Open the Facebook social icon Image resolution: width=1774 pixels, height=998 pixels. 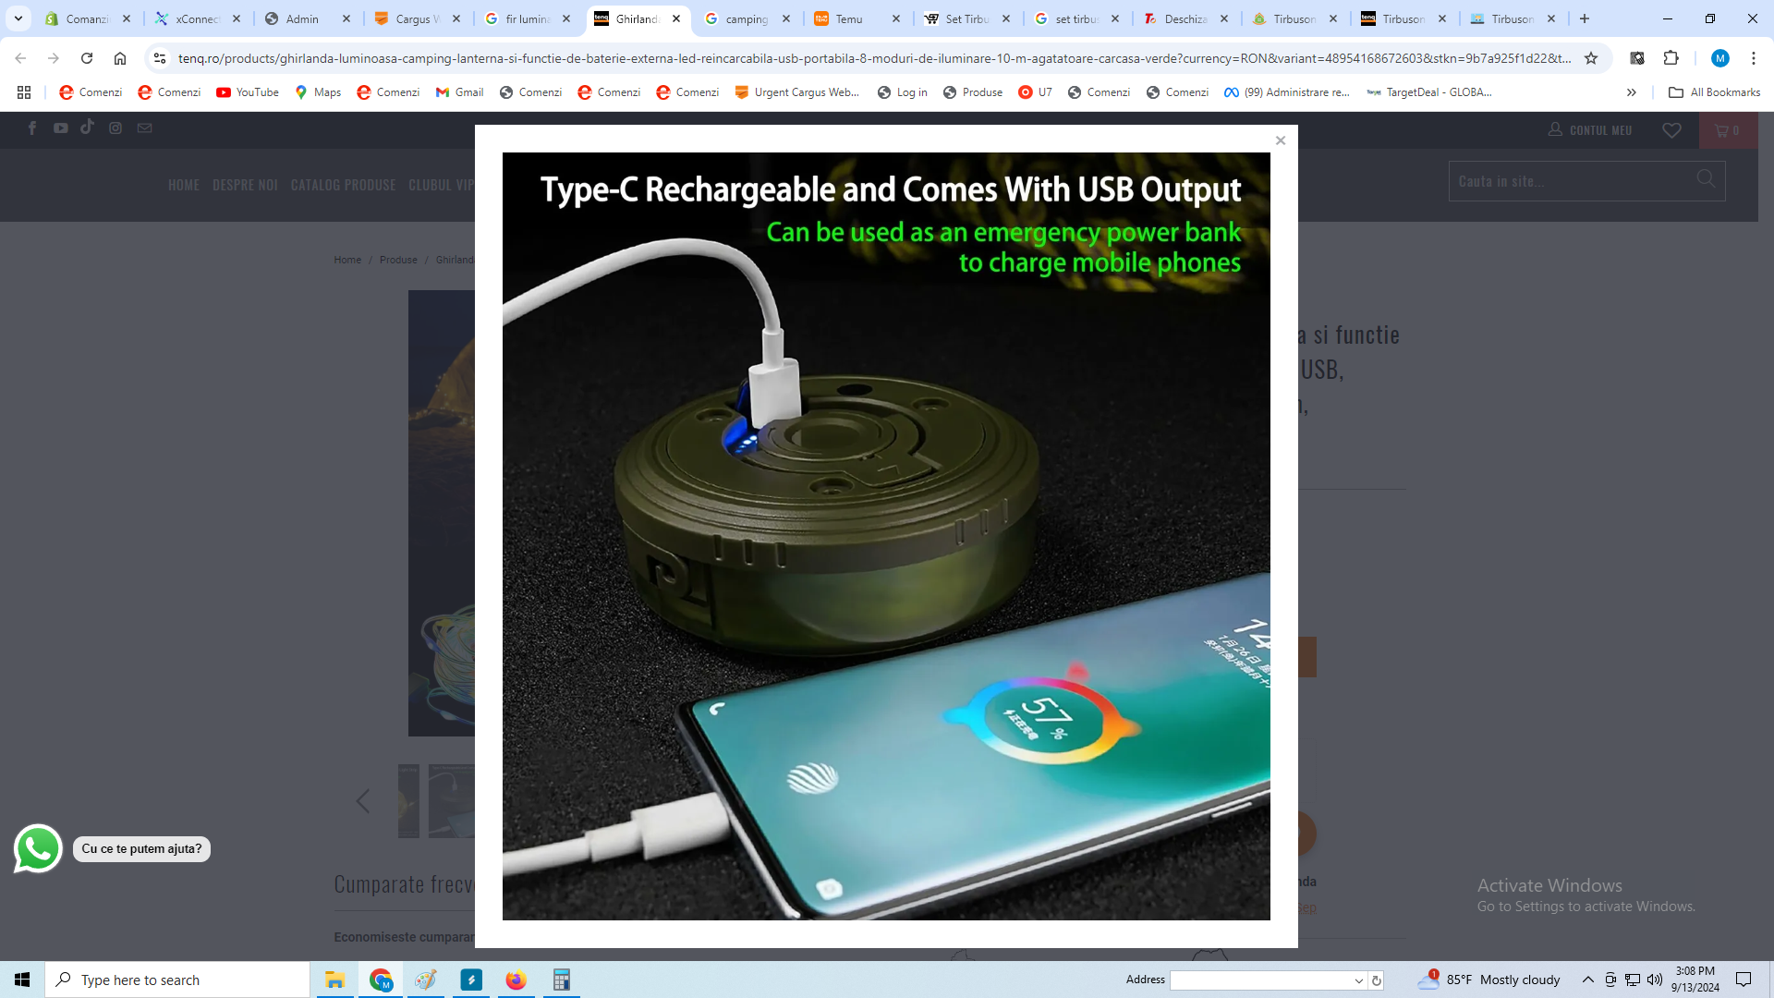(32, 128)
